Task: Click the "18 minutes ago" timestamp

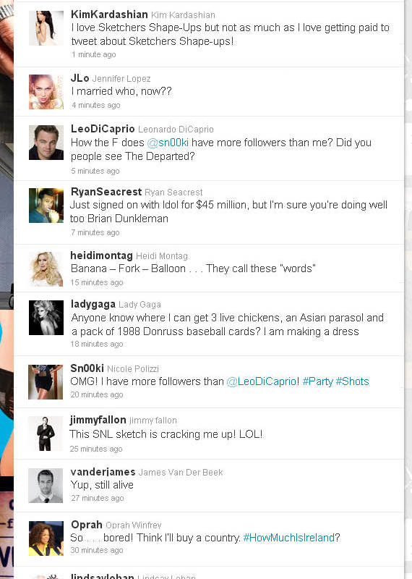Action: [x=97, y=344]
